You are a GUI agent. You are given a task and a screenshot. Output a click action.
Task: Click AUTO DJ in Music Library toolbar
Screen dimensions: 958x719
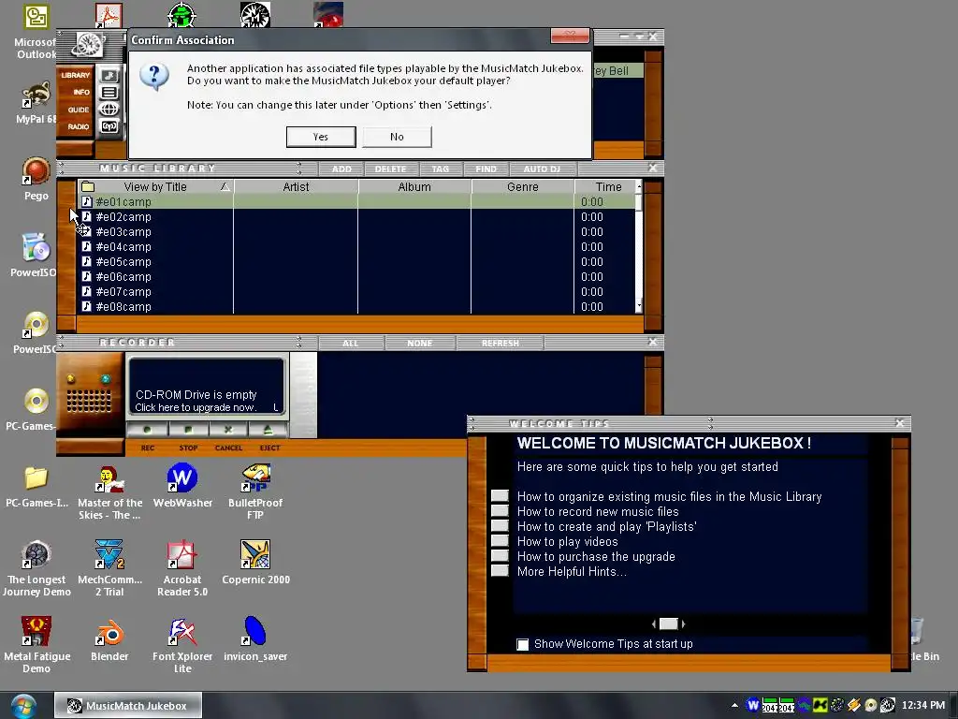click(x=542, y=169)
